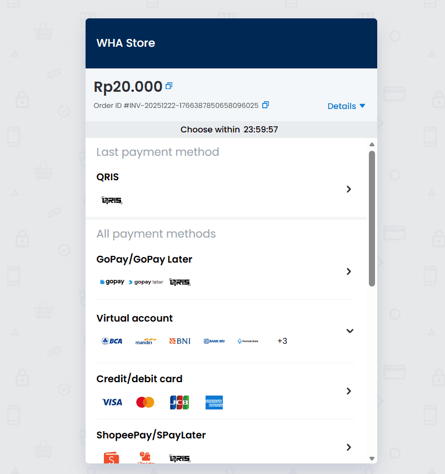
Task: Copy the Rp20.000 payment amount
Action: point(169,86)
